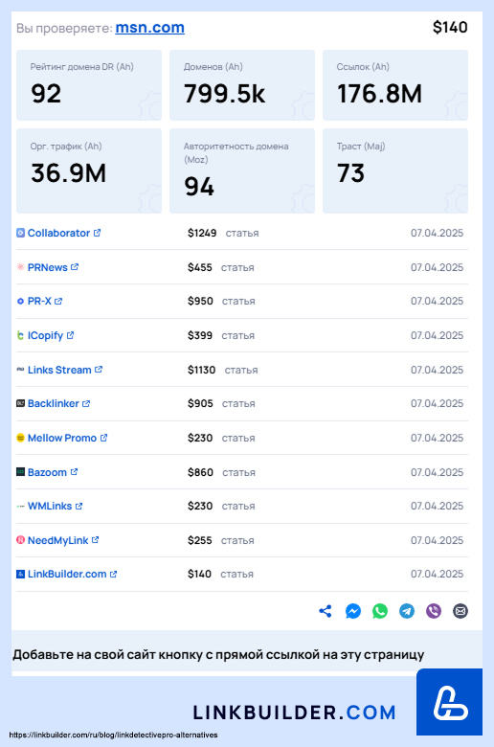Share via Facebook Messenger icon

pos(353,611)
